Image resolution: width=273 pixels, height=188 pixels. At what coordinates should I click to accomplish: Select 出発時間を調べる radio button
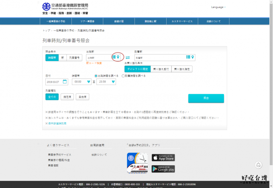[96, 75]
